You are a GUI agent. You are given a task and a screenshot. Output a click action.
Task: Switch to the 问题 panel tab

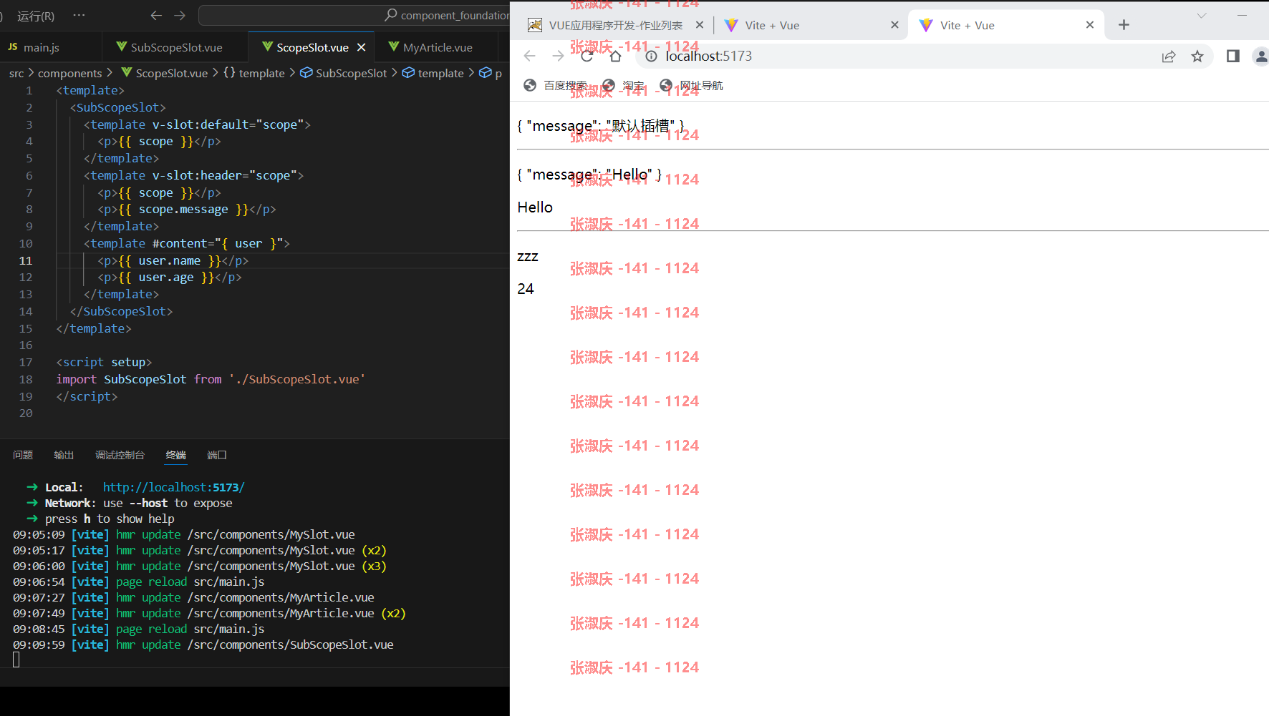pyautogui.click(x=23, y=455)
